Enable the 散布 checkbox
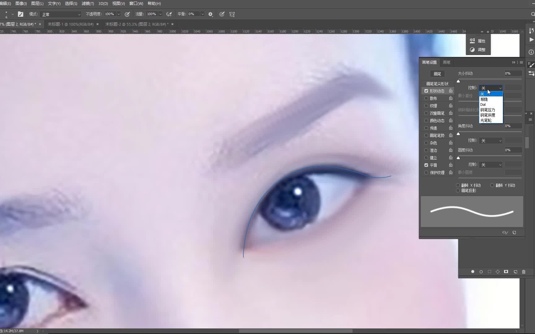The width and height of the screenshot is (535, 334). pyautogui.click(x=426, y=98)
